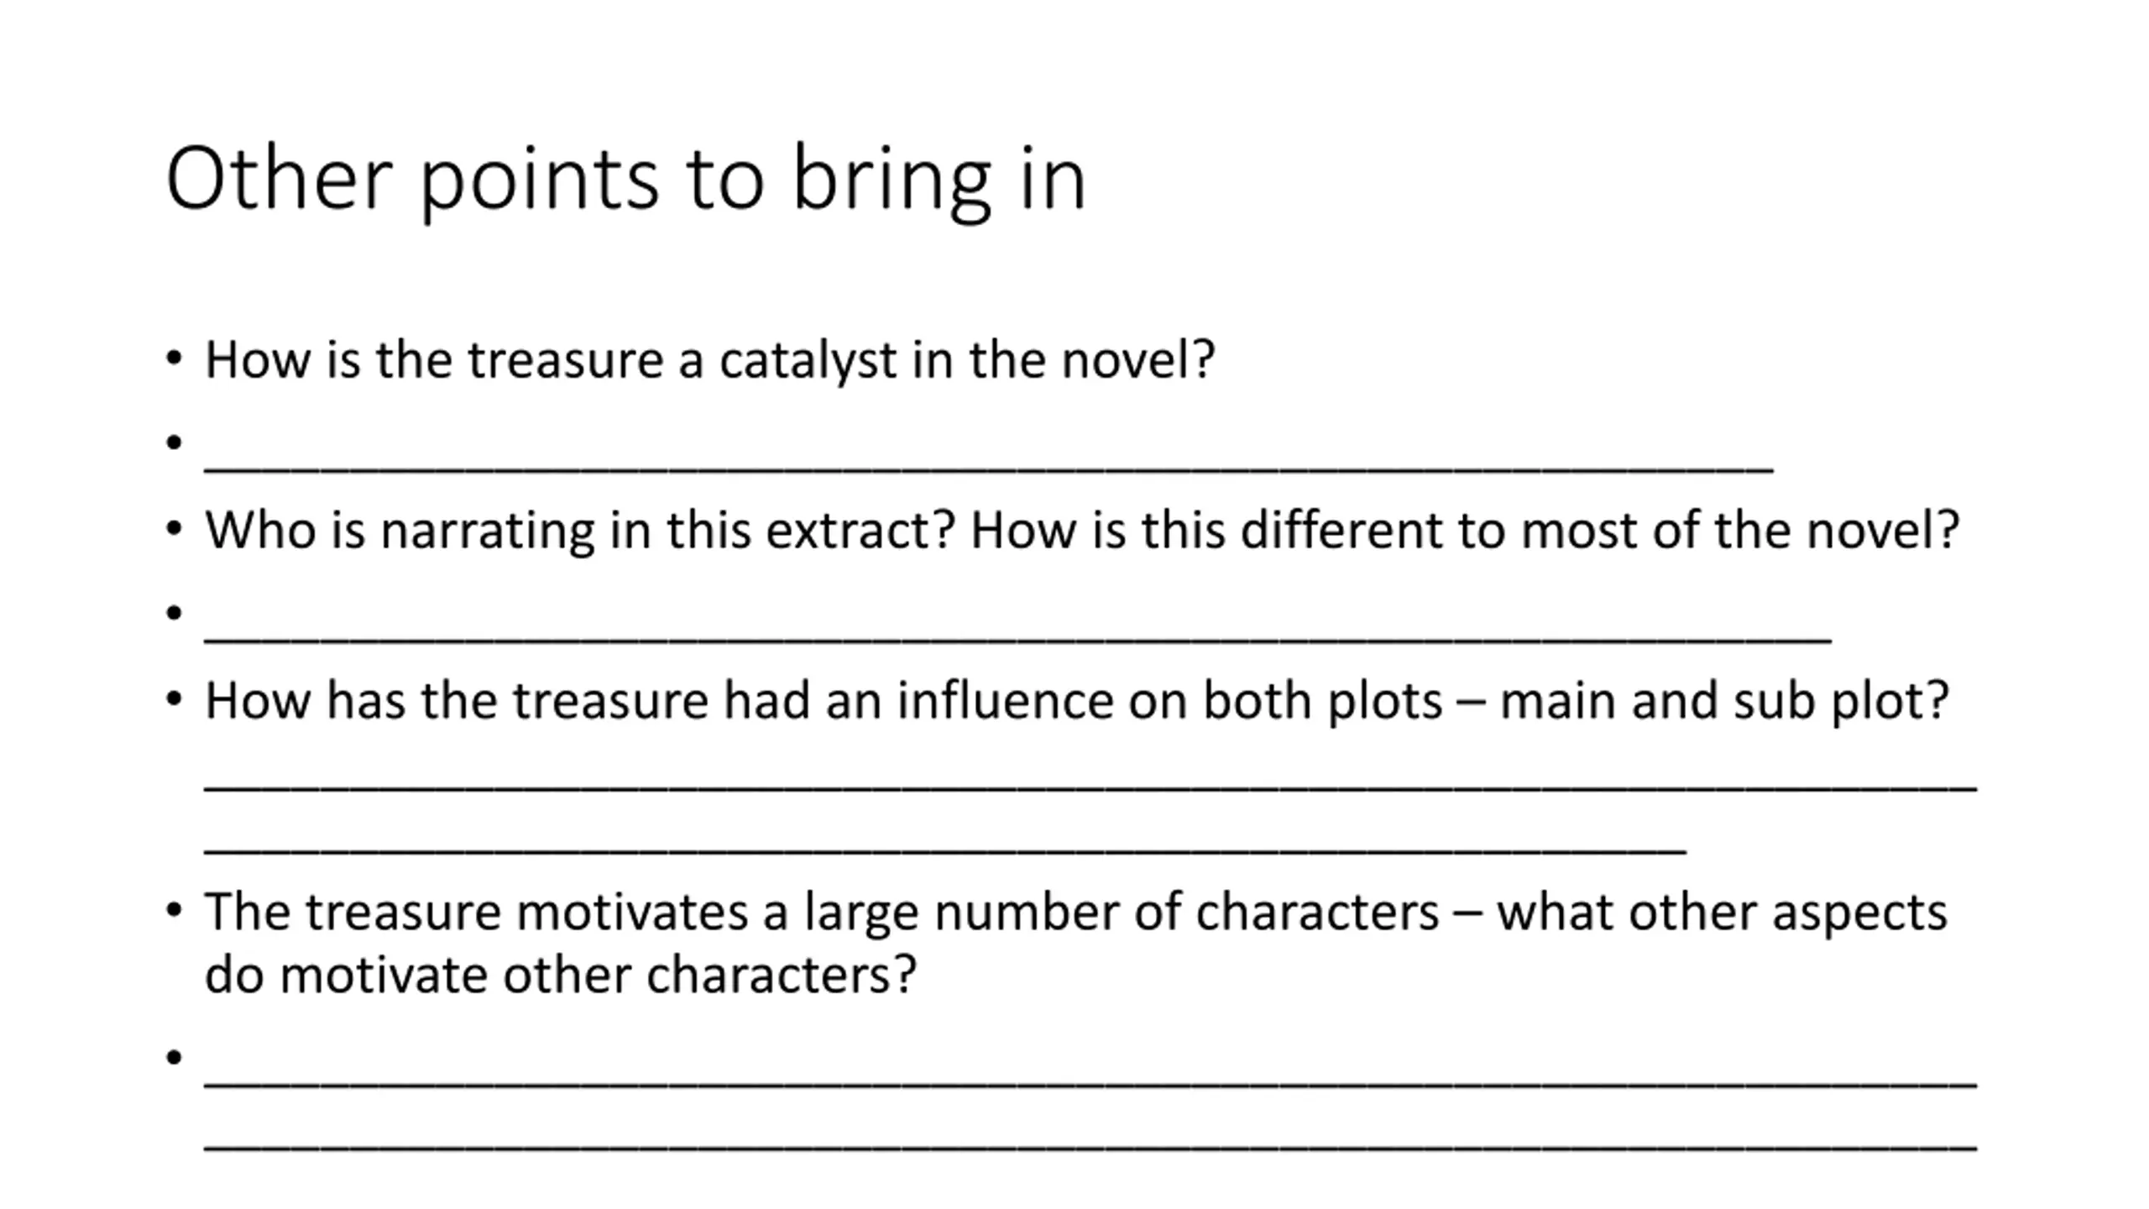Click the bullet point before 'Who is narrating'
Image resolution: width=2149 pixels, height=1209 pixels.
coord(174,529)
